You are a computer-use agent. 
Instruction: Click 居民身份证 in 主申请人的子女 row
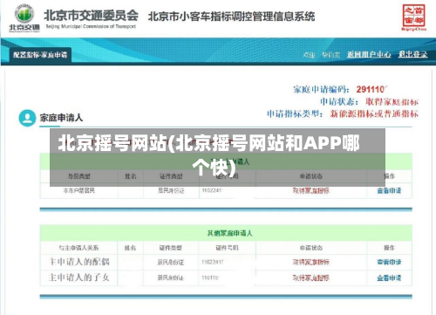tap(171, 277)
